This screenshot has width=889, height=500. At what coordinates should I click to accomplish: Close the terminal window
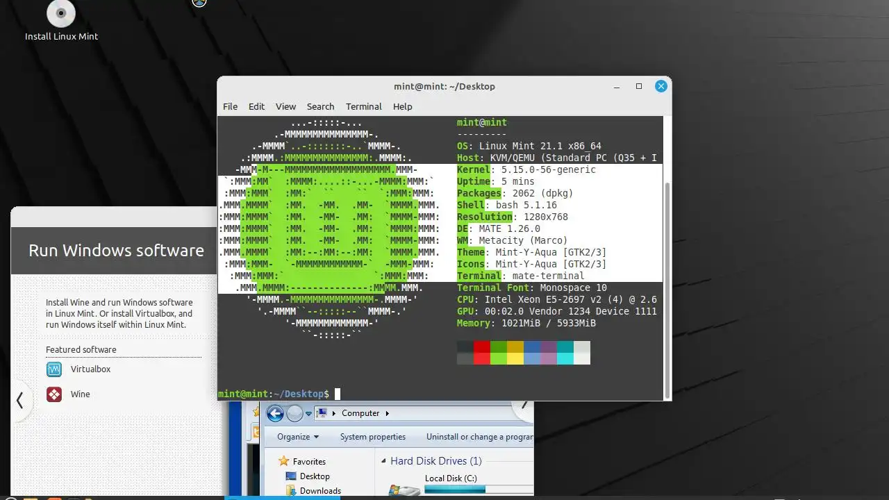[661, 86]
